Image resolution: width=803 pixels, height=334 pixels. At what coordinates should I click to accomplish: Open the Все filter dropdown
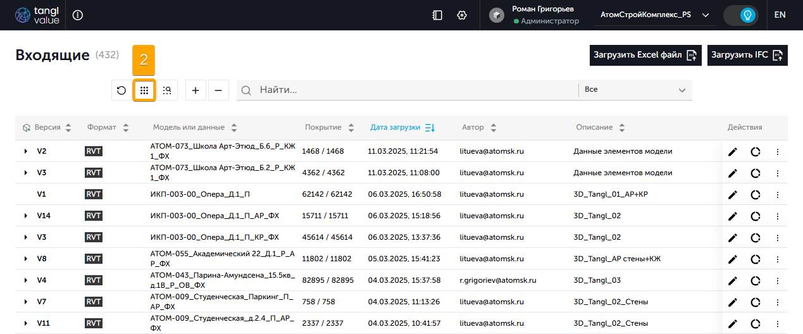tap(635, 90)
